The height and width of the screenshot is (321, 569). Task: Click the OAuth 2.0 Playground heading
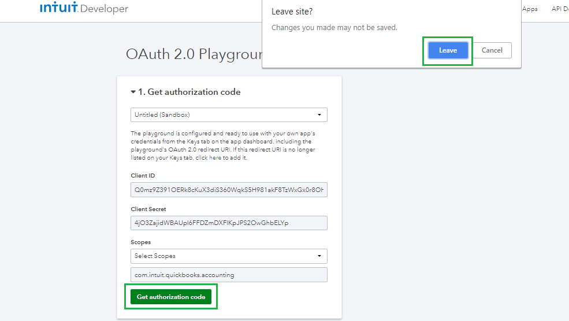click(194, 54)
